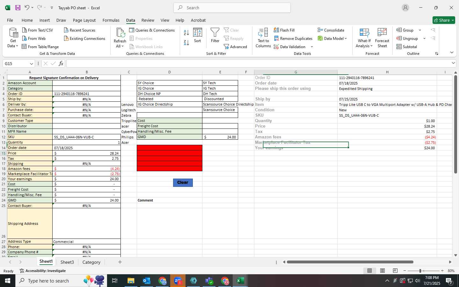Image resolution: width=459 pixels, height=287 pixels.
Task: Show Queries & Connections pane
Action: pos(152,30)
